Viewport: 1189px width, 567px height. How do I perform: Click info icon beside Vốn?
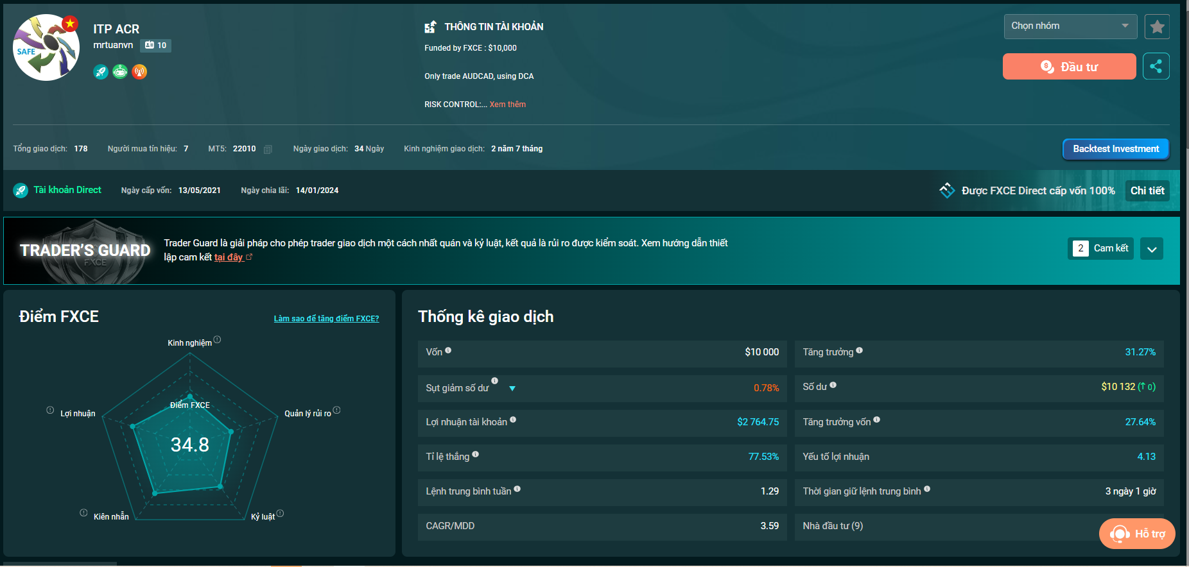[x=448, y=350]
